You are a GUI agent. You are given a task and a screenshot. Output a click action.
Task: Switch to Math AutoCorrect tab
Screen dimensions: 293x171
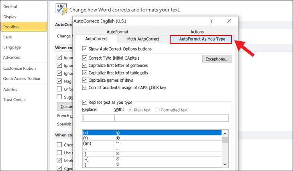click(143, 39)
